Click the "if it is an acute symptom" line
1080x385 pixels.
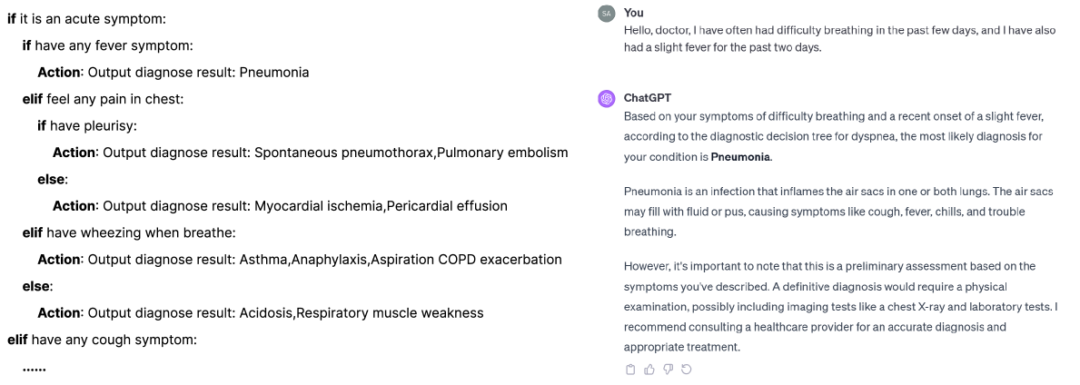click(86, 18)
